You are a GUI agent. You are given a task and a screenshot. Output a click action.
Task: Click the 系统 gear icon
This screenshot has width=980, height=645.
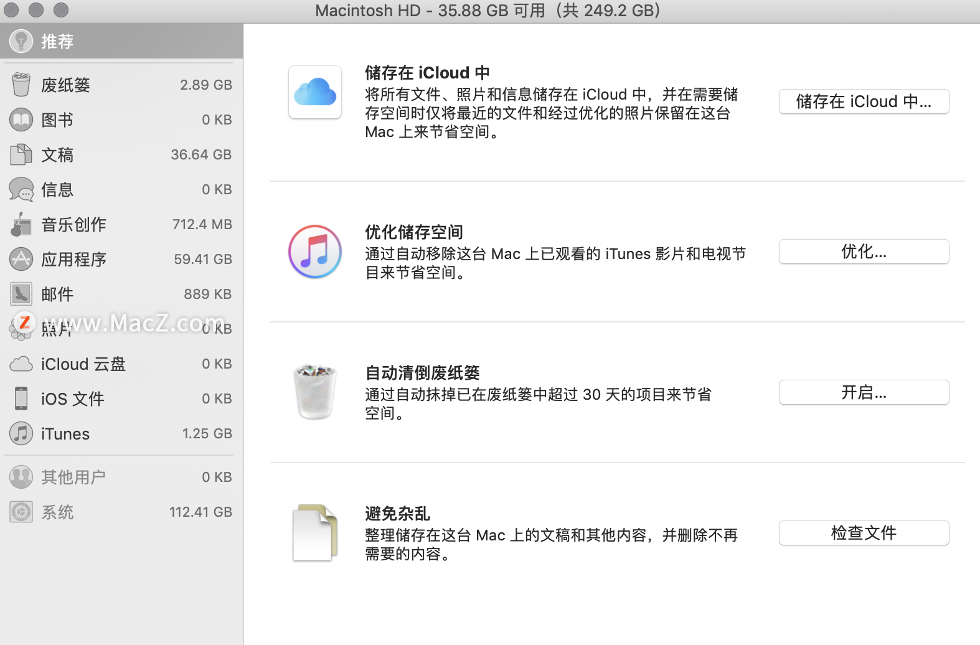pyautogui.click(x=21, y=512)
